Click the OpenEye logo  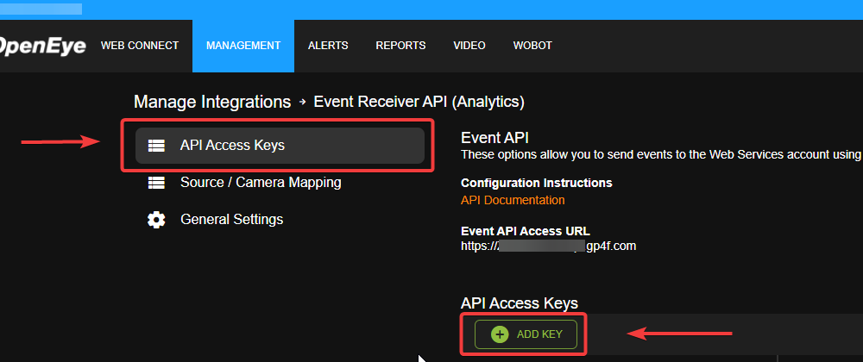click(43, 47)
